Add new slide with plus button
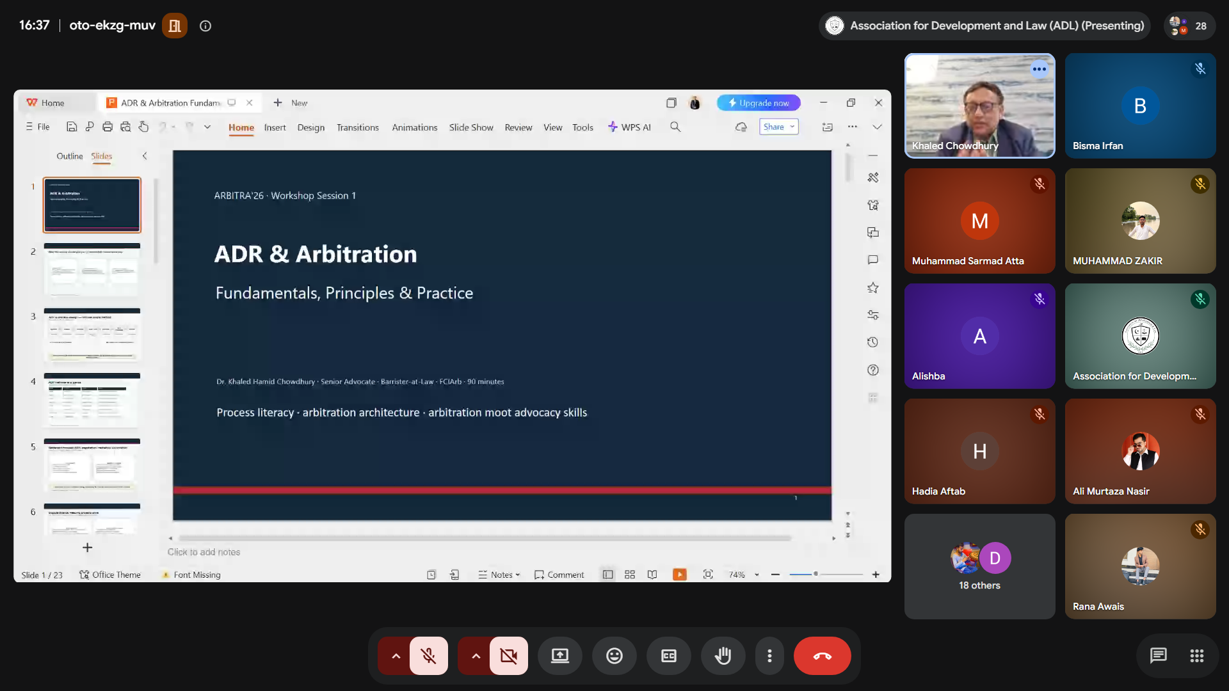Viewport: 1229px width, 691px height. (x=88, y=548)
